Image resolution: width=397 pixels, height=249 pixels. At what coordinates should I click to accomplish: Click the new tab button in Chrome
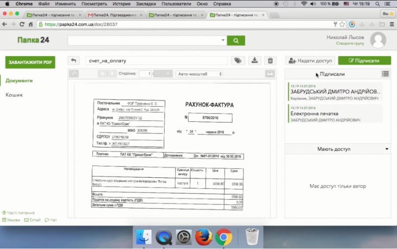click(274, 15)
